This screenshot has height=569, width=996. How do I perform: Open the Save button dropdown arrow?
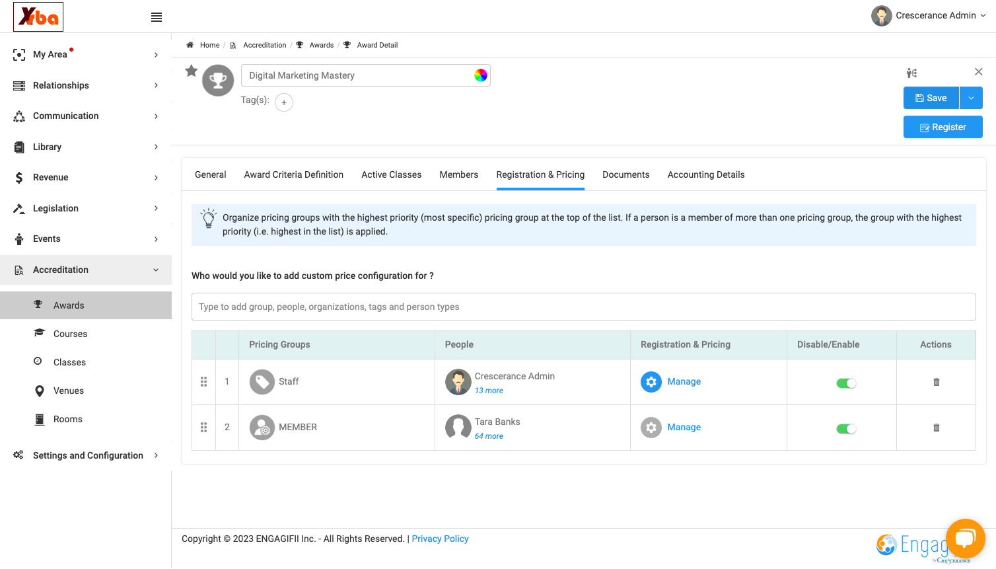(971, 98)
